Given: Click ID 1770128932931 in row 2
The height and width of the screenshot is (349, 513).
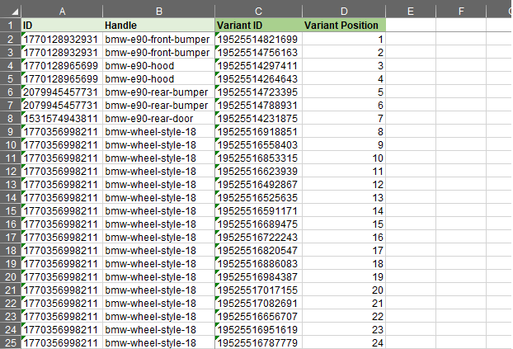Looking at the screenshot, I should 62,39.
